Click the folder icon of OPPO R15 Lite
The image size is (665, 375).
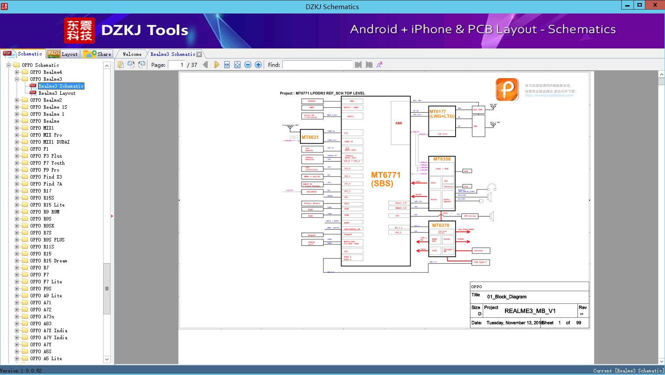25,205
